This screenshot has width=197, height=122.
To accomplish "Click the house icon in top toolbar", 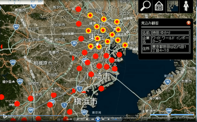I will (159, 6).
